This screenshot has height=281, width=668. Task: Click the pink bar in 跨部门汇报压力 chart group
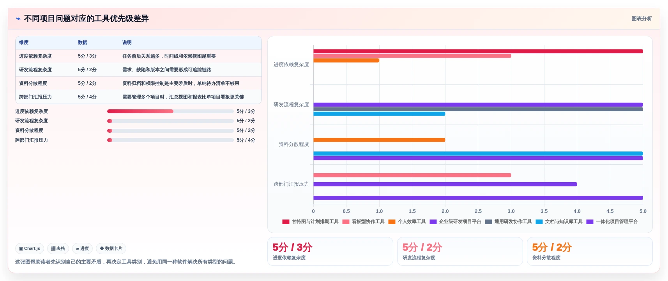tap(412, 175)
